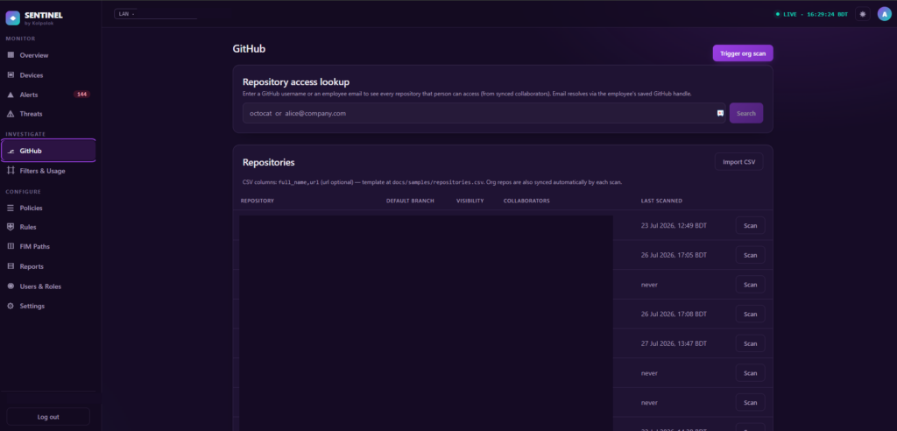Click the Overview grid icon in sidebar
Viewport: 897px width, 431px height.
point(11,55)
